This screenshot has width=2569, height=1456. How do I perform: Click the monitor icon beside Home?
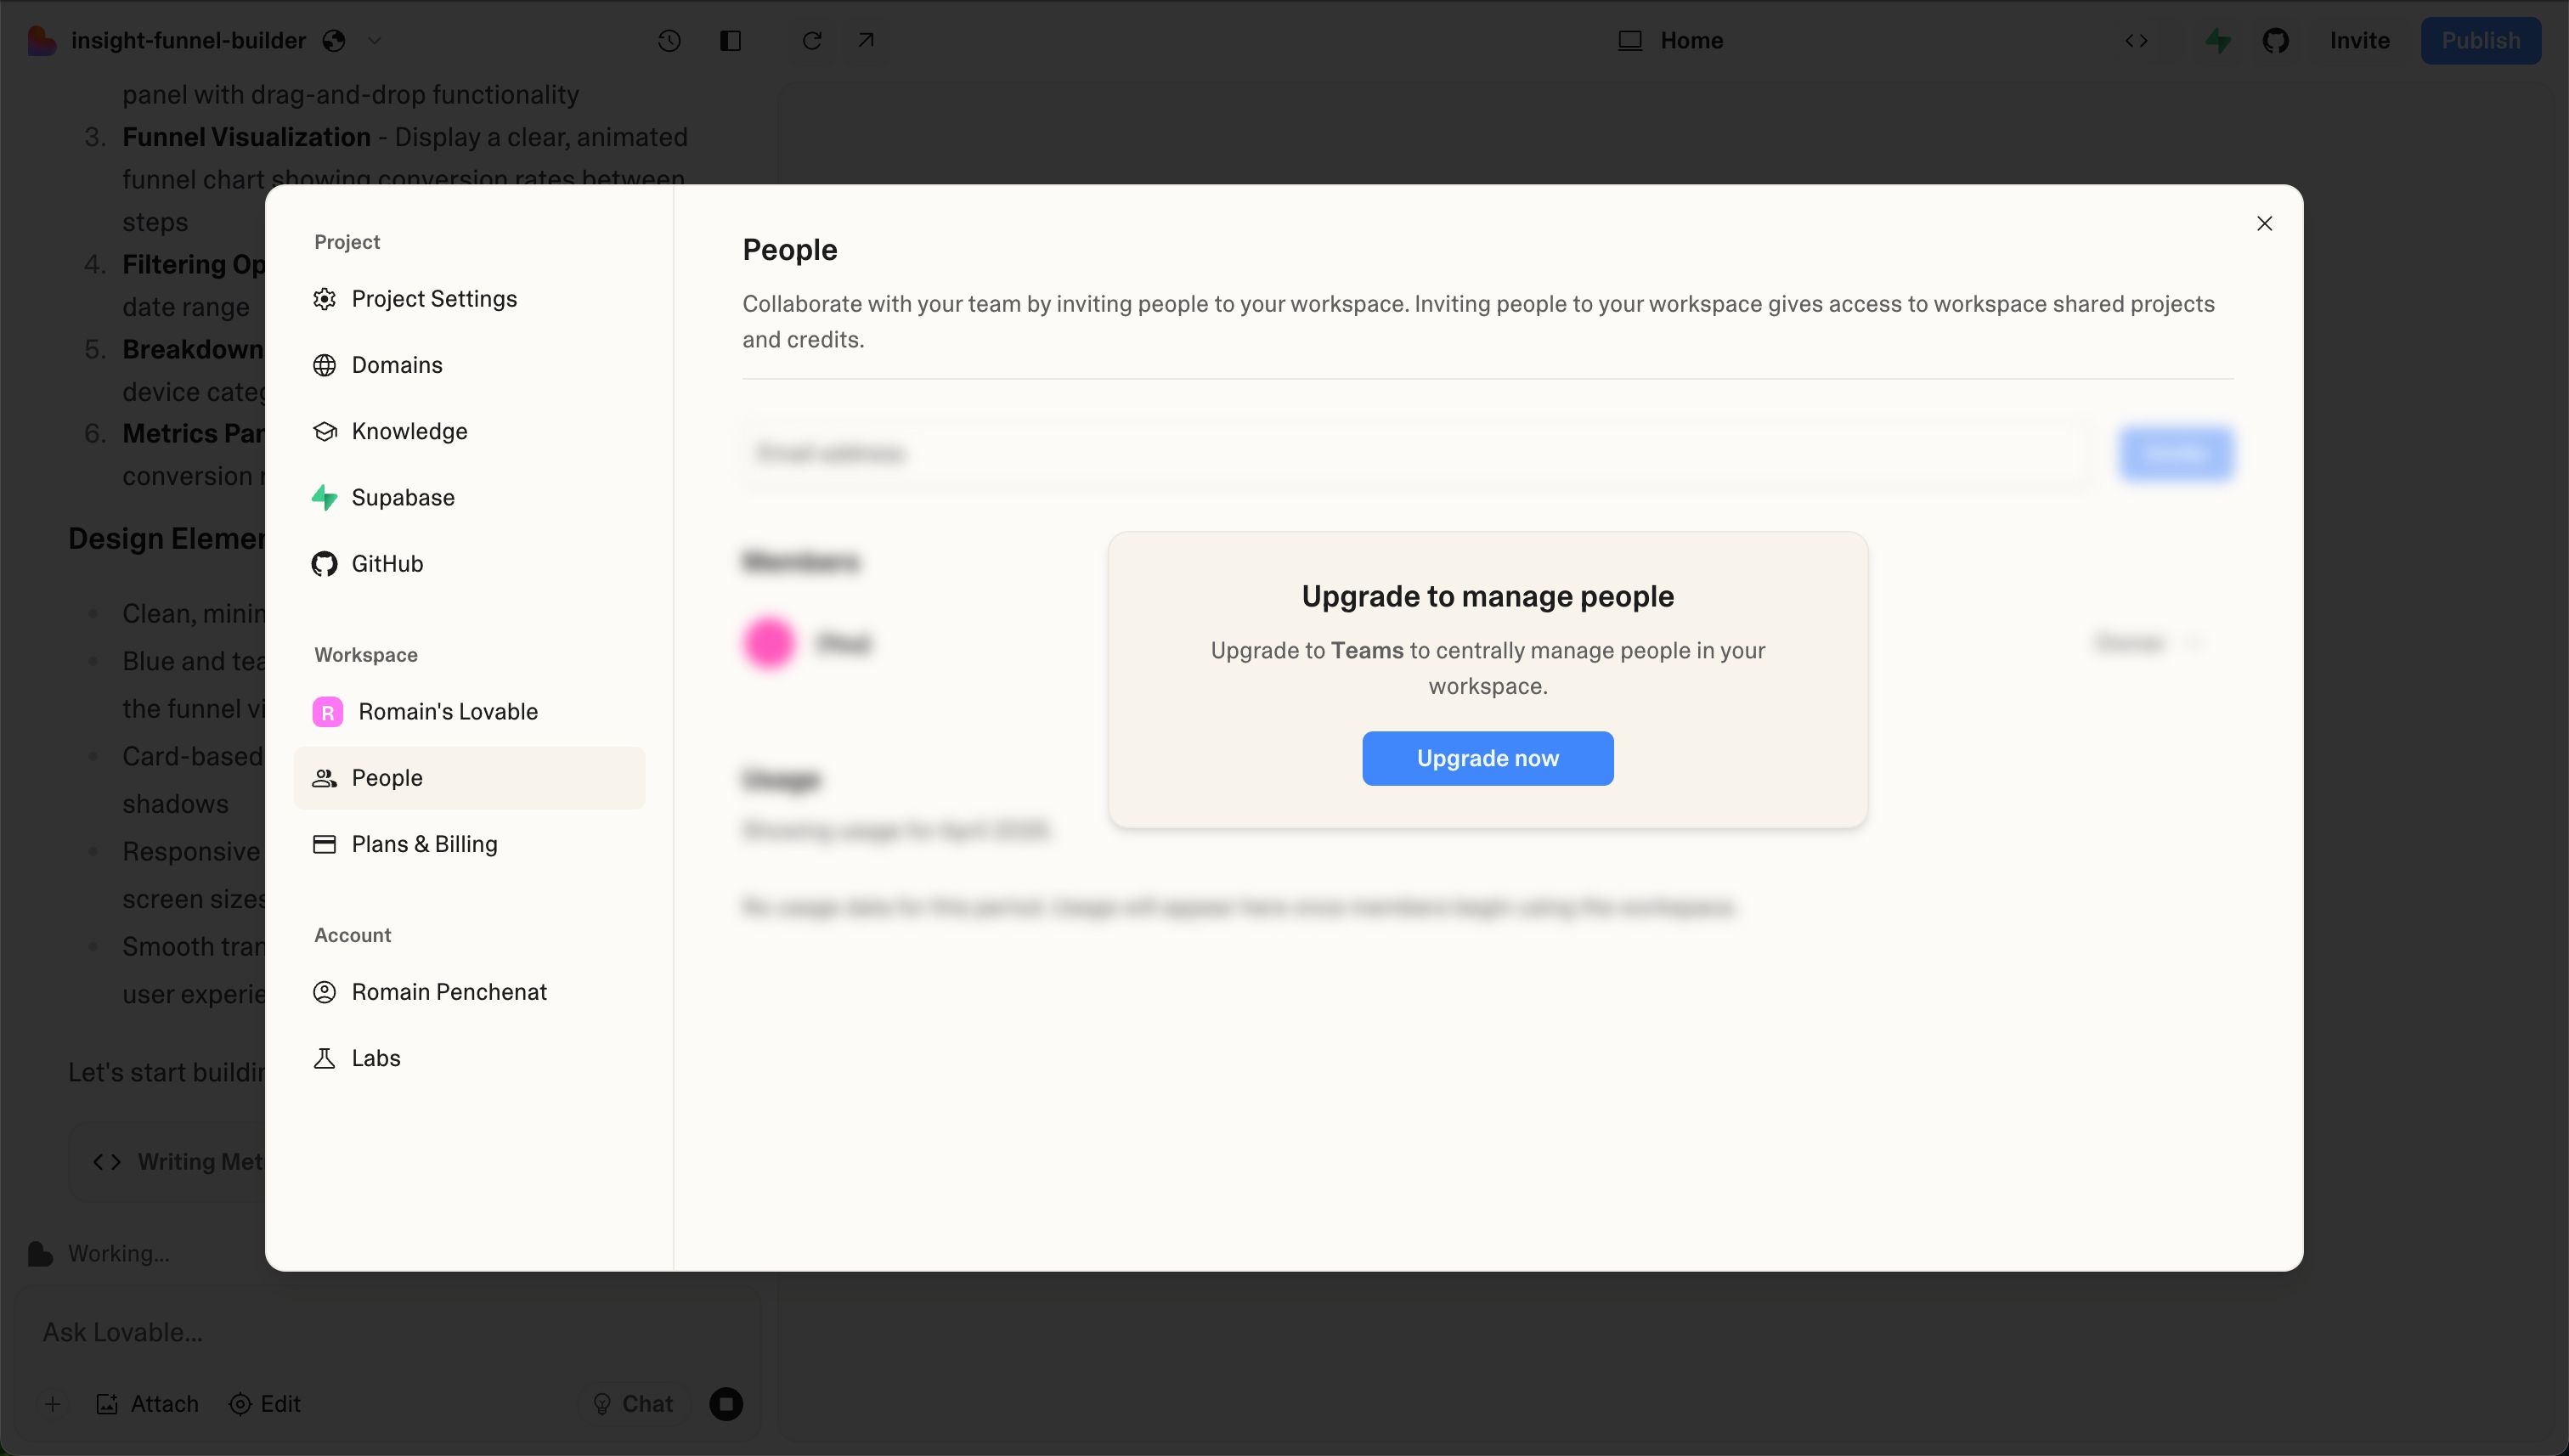pos(1630,40)
